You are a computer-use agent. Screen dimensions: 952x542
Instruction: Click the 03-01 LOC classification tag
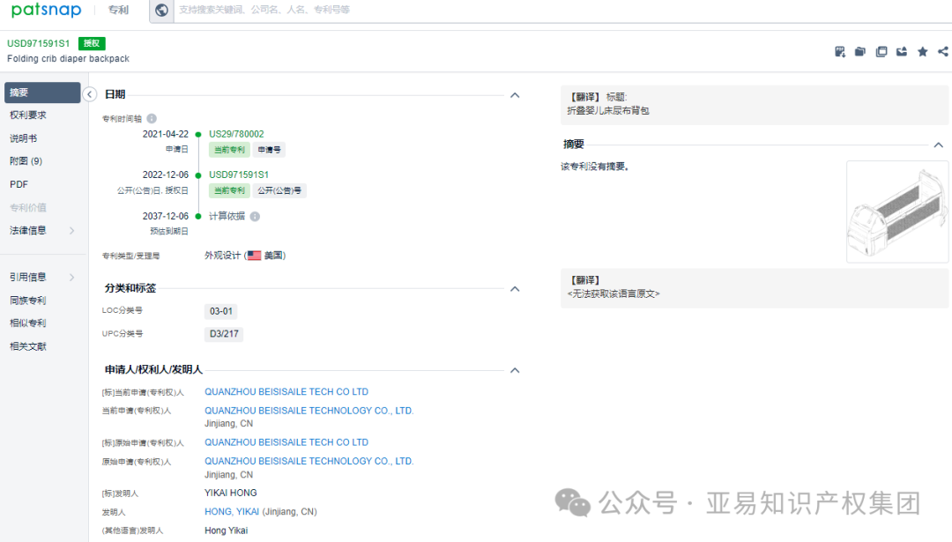[221, 311]
